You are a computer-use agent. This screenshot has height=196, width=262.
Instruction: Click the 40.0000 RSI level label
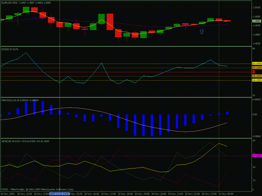click(x=257, y=80)
